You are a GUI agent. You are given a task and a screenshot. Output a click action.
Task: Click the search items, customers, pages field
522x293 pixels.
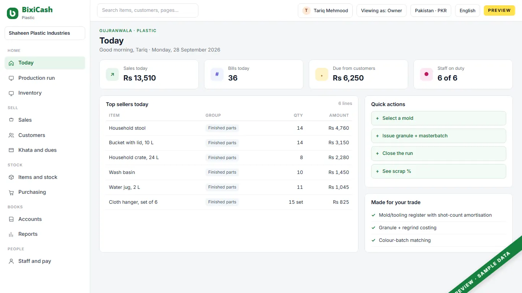[148, 10]
